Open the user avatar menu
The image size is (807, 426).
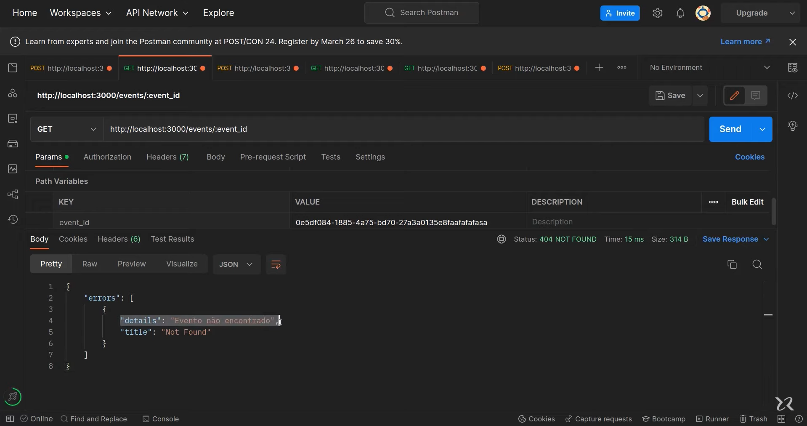point(703,13)
